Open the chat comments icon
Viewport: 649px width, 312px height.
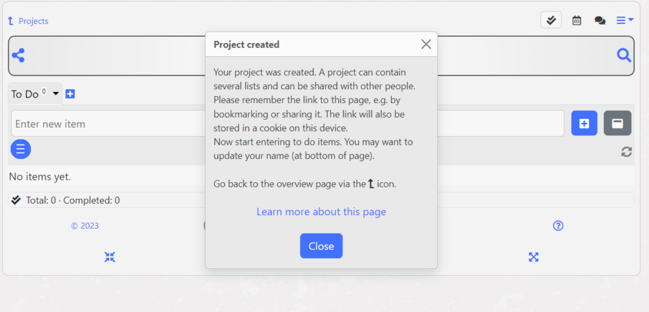600,20
